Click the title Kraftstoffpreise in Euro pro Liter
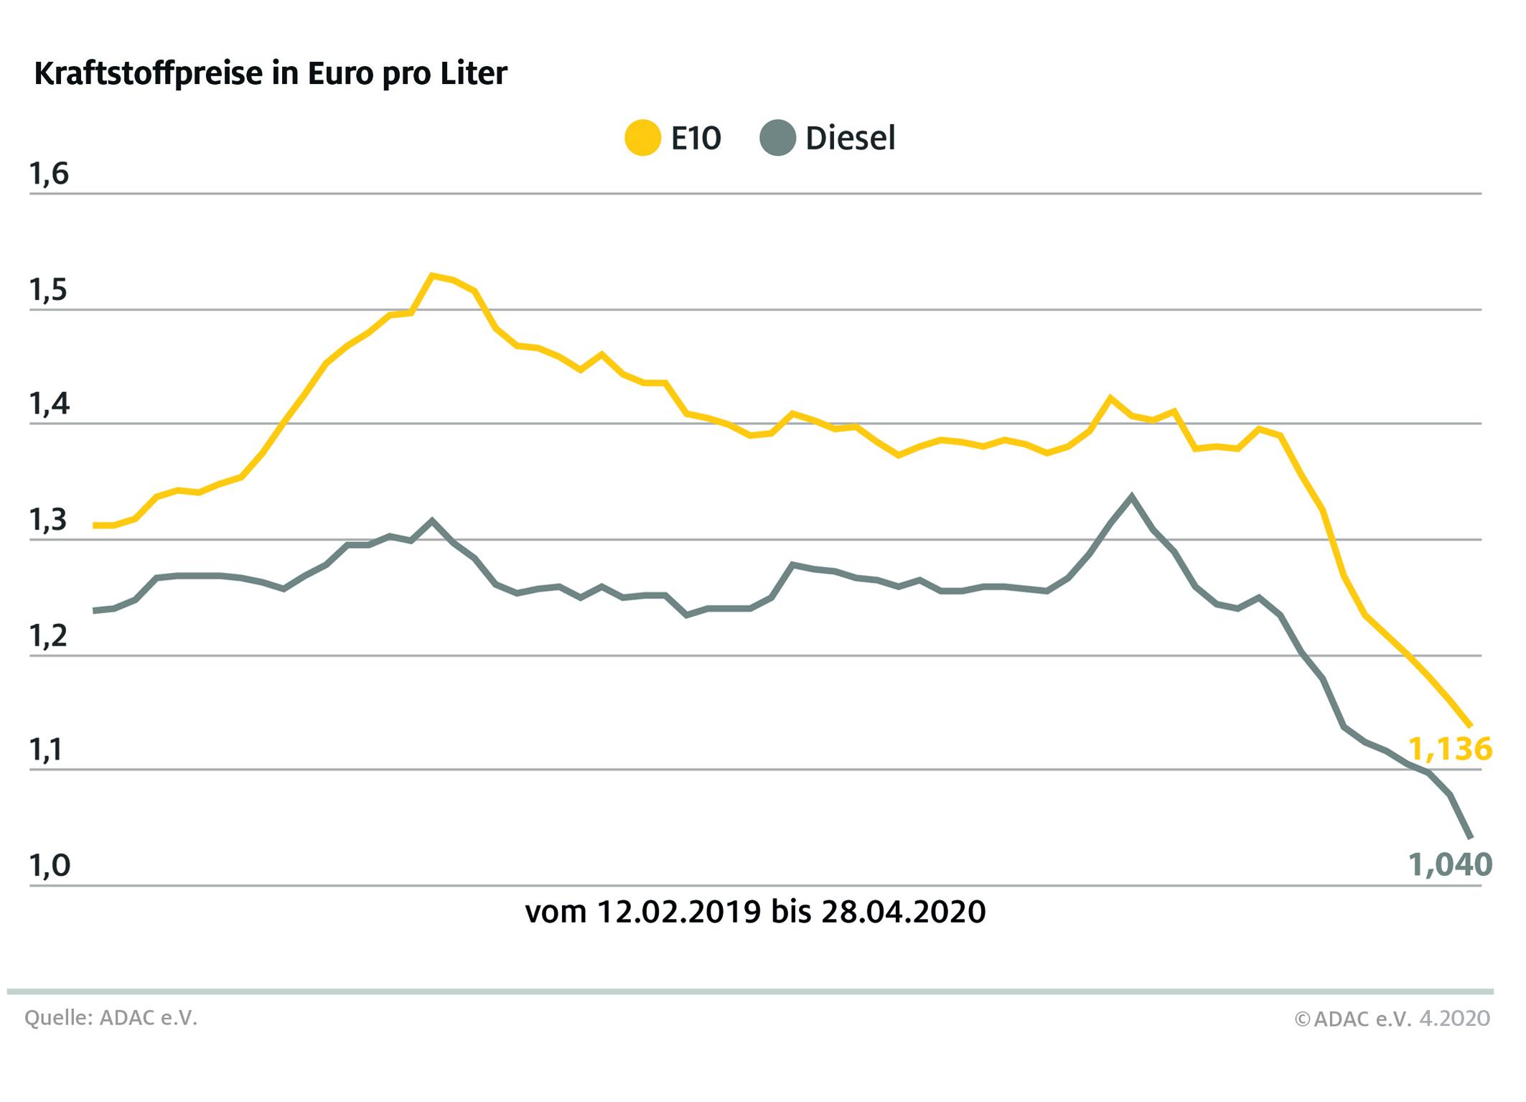 point(271,73)
